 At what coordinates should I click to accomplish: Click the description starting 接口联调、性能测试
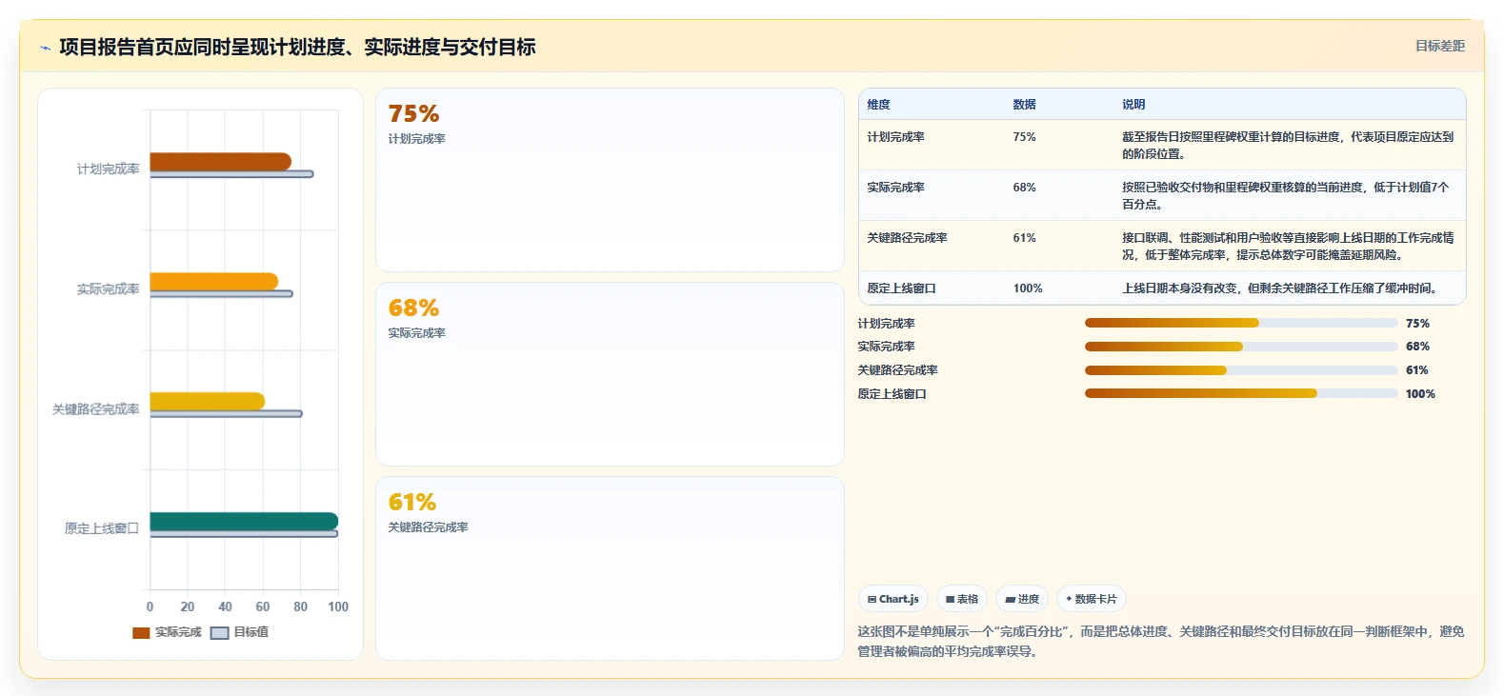tap(1288, 247)
